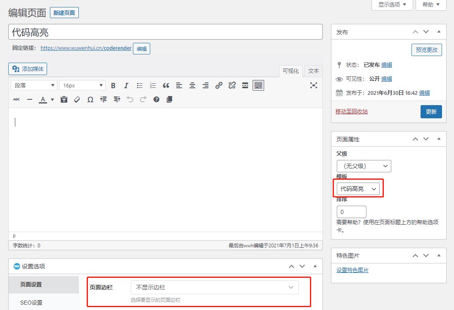
Task: Click the 移动至回收站 link
Action: click(352, 111)
